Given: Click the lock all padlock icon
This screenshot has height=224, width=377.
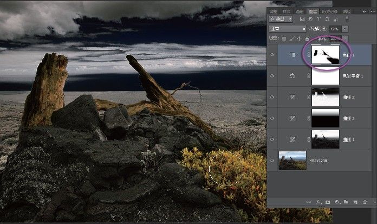Looking at the screenshot, I should coord(307,39).
